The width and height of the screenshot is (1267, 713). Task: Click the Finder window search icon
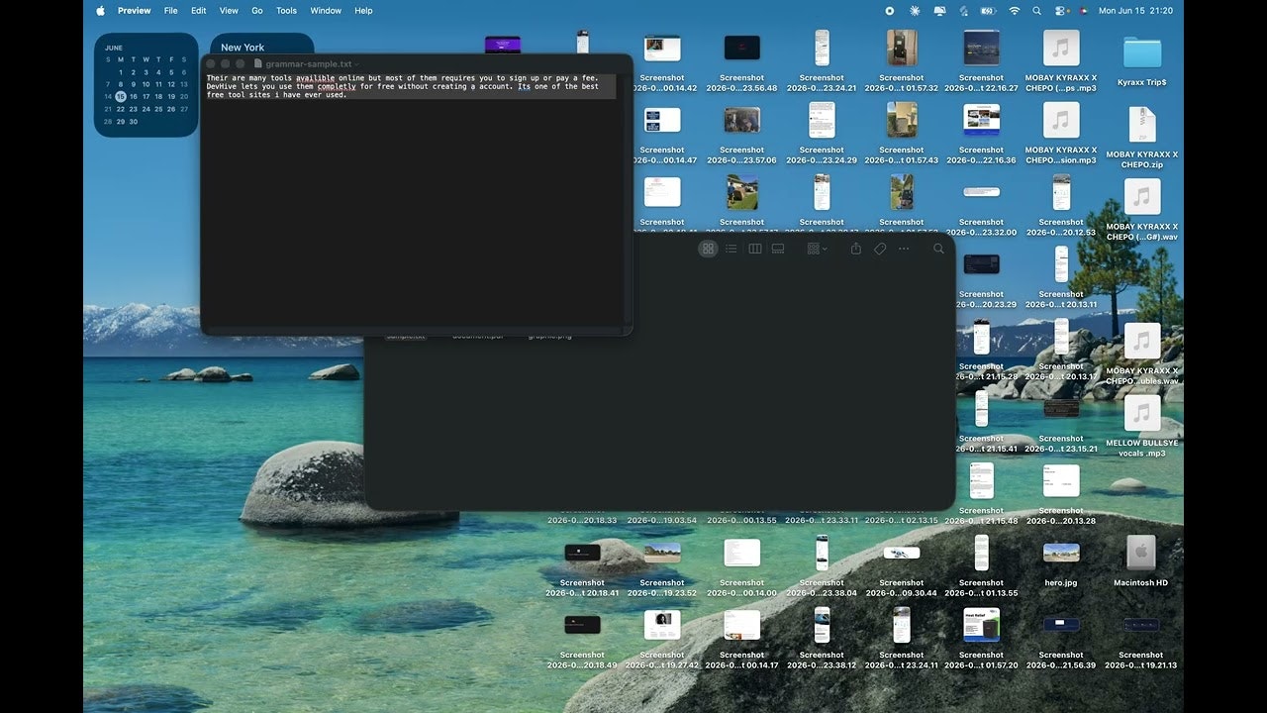pyautogui.click(x=938, y=249)
